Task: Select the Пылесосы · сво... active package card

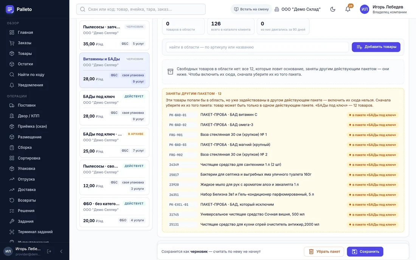Action: click(x=114, y=177)
